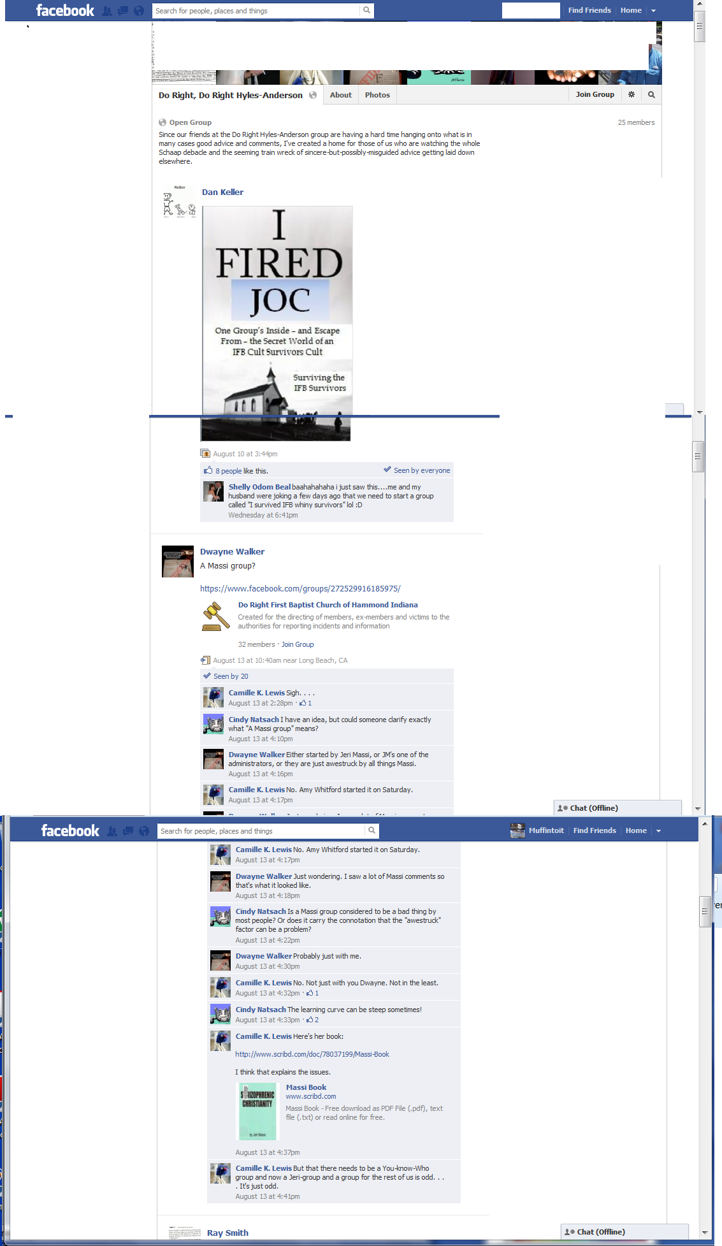The width and height of the screenshot is (722, 1246).
Task: Click search magnifier in header above group title
Action: 366,10
